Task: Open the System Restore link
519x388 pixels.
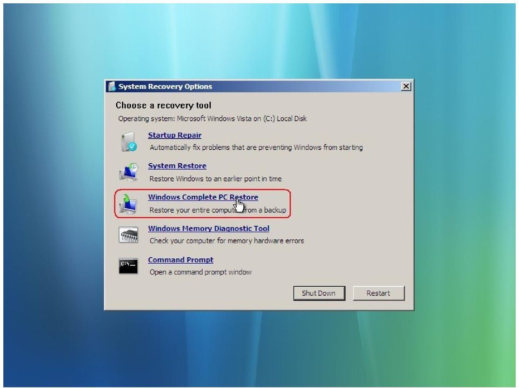Action: point(177,166)
